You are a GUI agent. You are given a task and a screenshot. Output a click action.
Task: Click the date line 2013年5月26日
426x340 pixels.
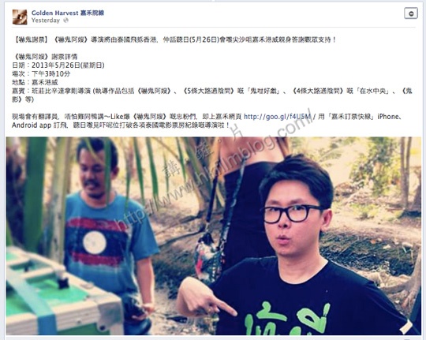(x=58, y=65)
